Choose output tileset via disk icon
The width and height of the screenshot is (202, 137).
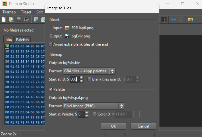pyautogui.click(x=67, y=36)
